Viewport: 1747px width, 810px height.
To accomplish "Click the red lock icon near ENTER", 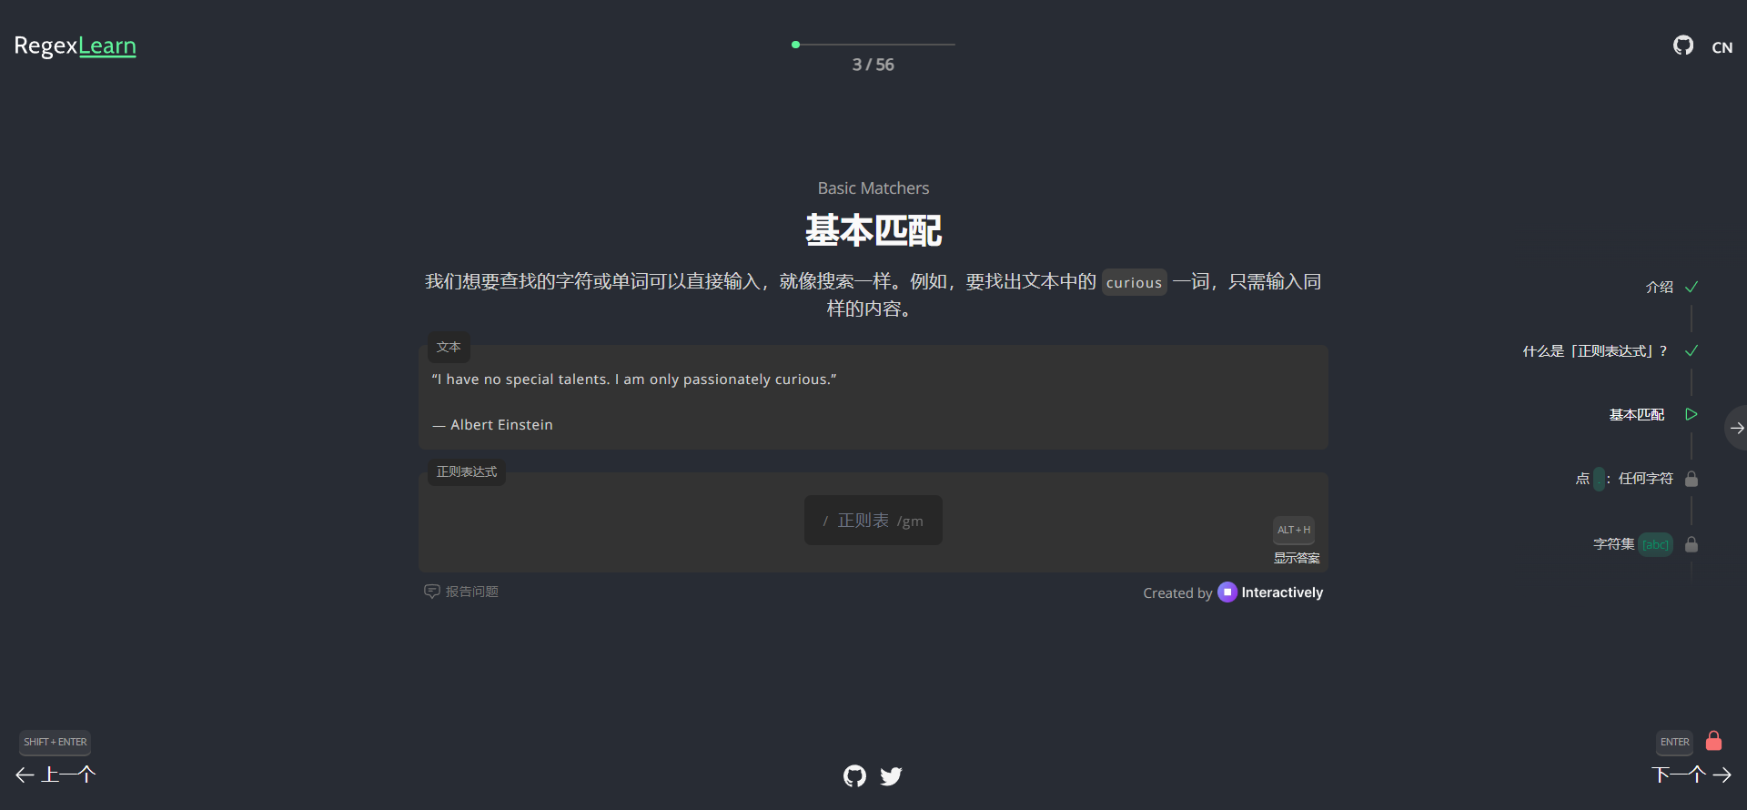I will 1713,741.
